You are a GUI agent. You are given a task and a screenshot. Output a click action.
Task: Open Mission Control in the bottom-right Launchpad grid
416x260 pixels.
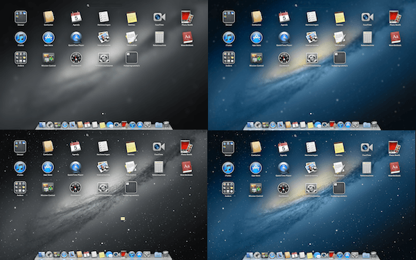256,188
